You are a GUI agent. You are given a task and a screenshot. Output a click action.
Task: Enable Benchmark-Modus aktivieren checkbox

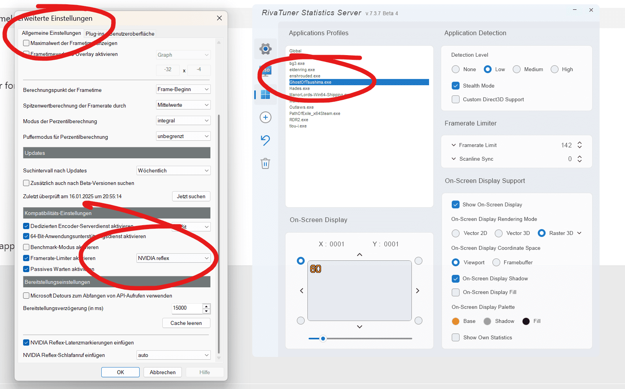26,247
